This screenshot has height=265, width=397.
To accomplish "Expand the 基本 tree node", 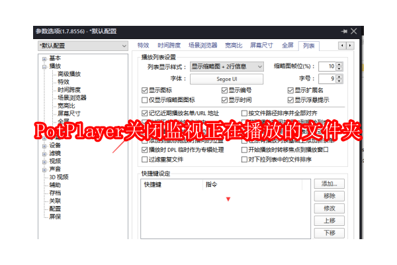I will pos(44,59).
